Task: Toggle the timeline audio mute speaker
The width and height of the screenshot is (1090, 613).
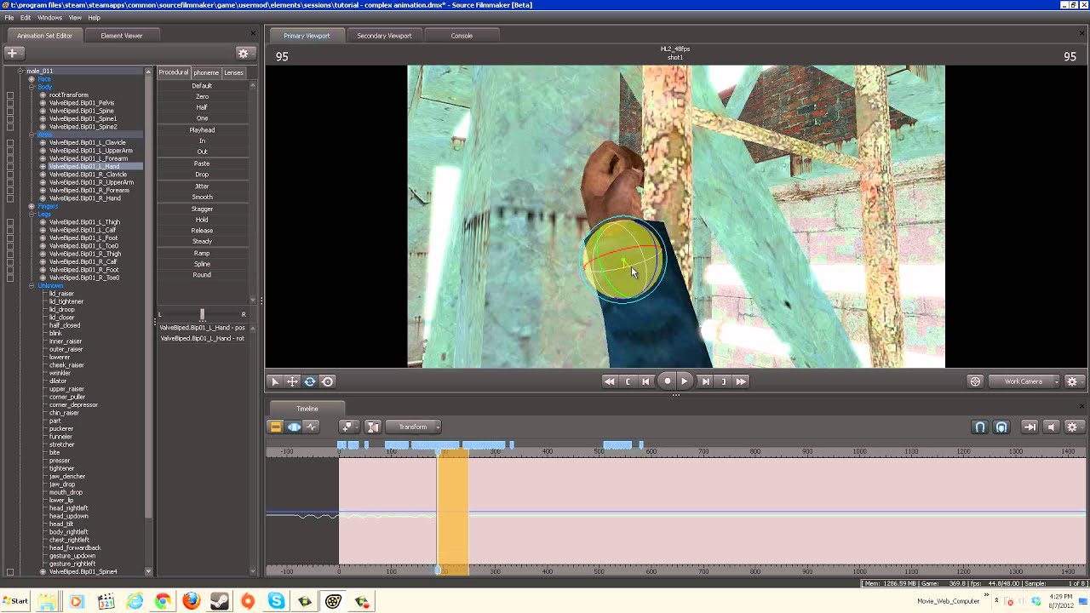Action: click(x=1051, y=427)
